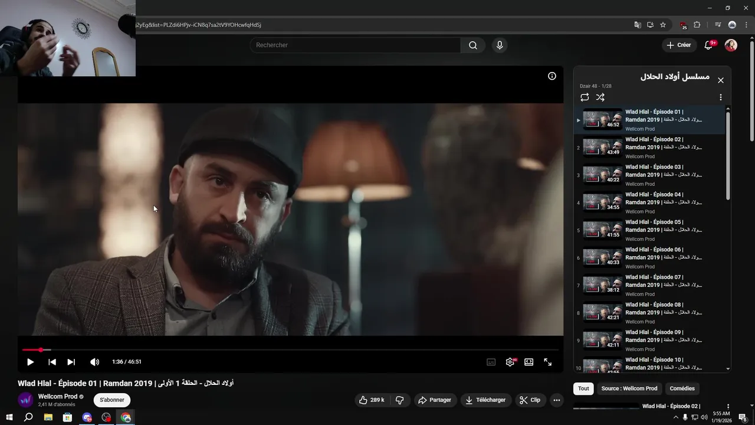The height and width of the screenshot is (425, 755).
Task: Show hidden system tray icons
Action: pyautogui.click(x=675, y=417)
